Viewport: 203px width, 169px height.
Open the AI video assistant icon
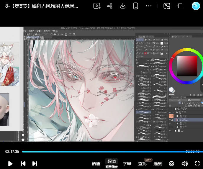tap(97, 6)
